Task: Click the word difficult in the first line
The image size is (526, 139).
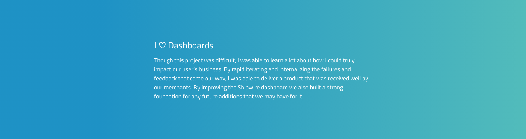Action: click(x=225, y=60)
